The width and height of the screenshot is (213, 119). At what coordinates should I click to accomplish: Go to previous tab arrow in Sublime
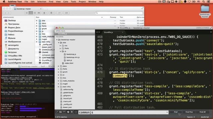click(97, 32)
